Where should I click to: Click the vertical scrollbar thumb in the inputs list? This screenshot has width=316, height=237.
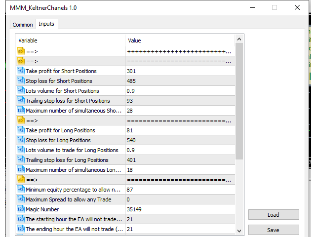pyautogui.click(x=239, y=101)
